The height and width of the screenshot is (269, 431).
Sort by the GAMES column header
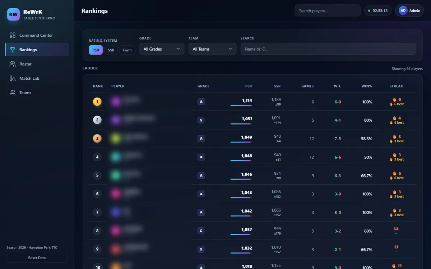tap(307, 86)
